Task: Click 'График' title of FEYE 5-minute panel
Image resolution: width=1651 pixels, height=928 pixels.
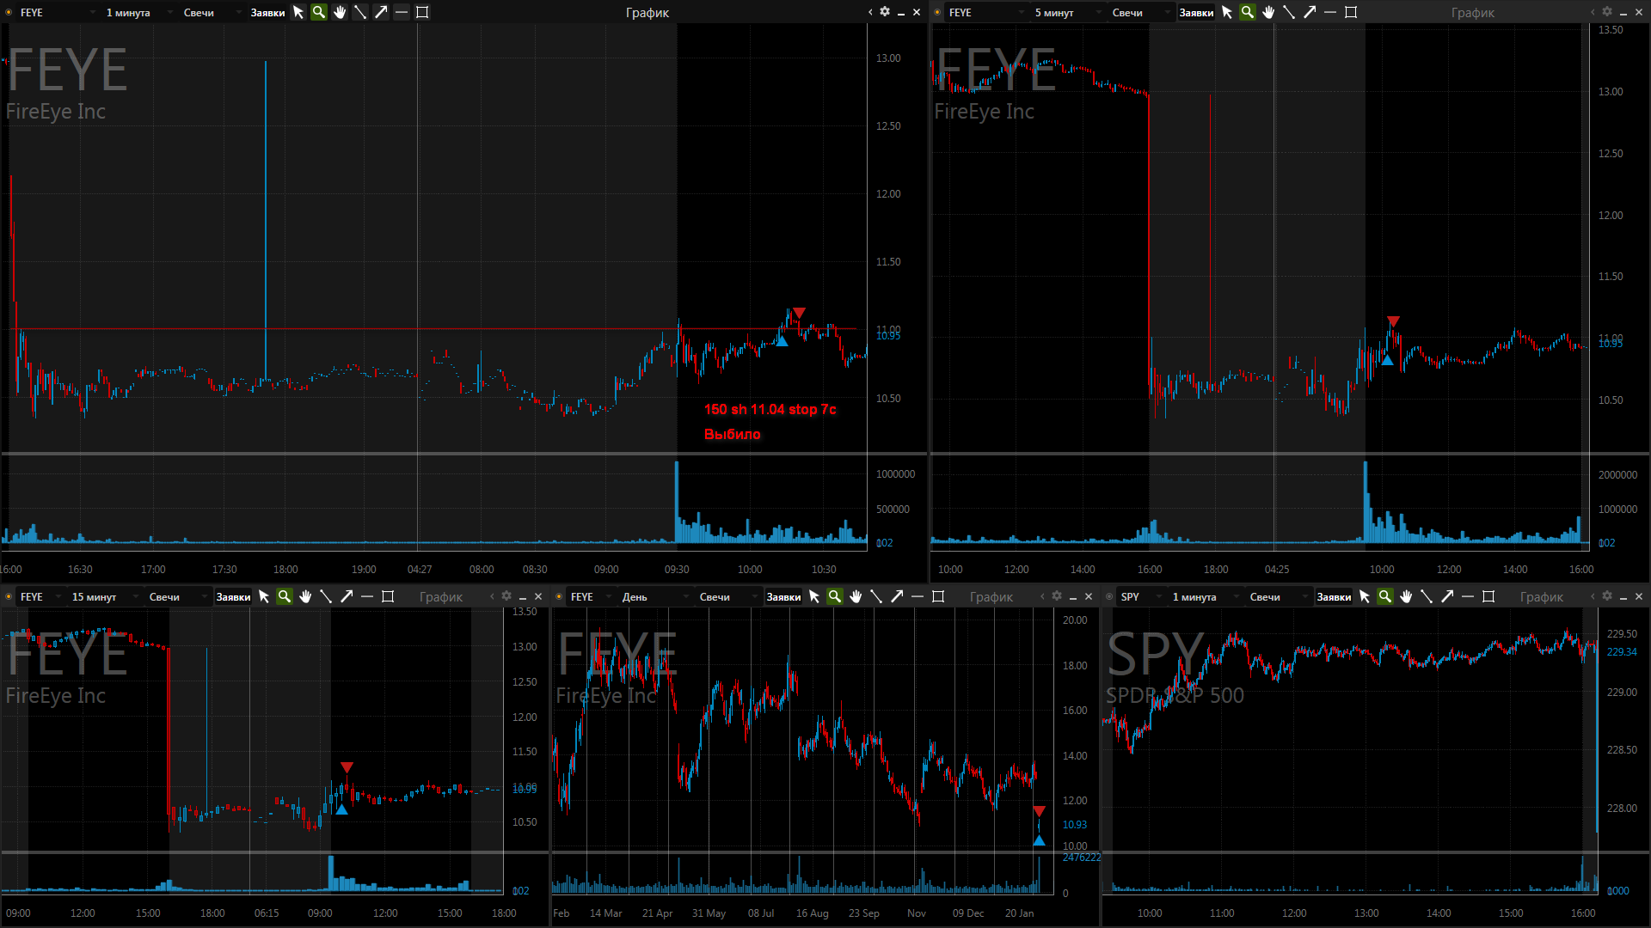Action: coord(1472,12)
